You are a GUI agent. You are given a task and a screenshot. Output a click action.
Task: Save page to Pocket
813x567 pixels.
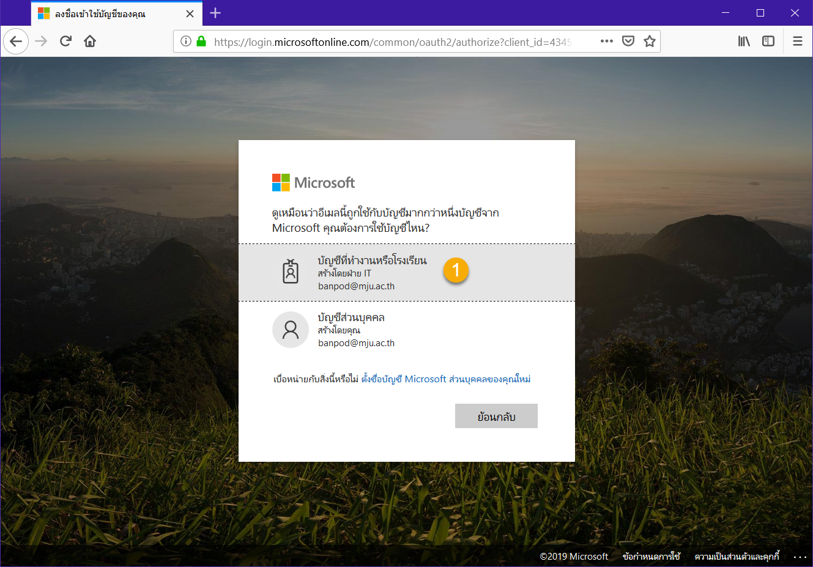[x=628, y=42]
